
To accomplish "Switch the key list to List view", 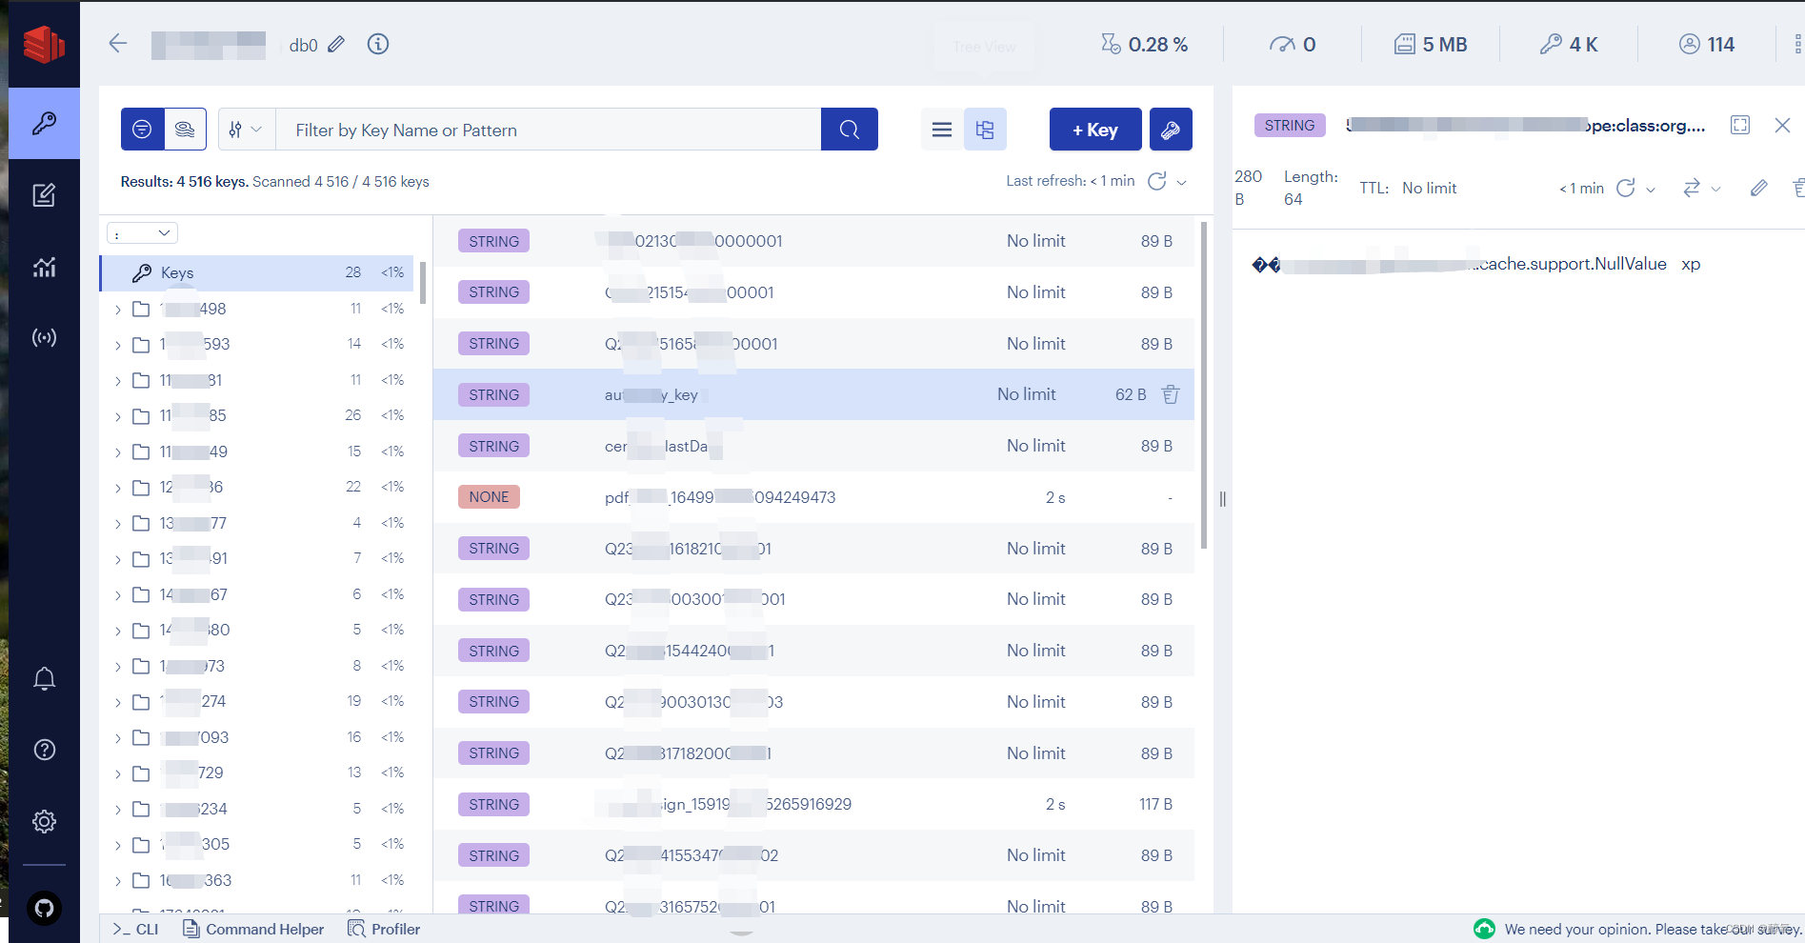I will pos(941,129).
